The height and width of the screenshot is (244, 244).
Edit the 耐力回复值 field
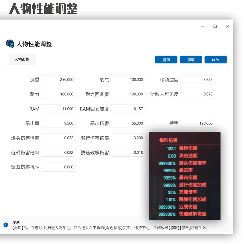coord(128,94)
